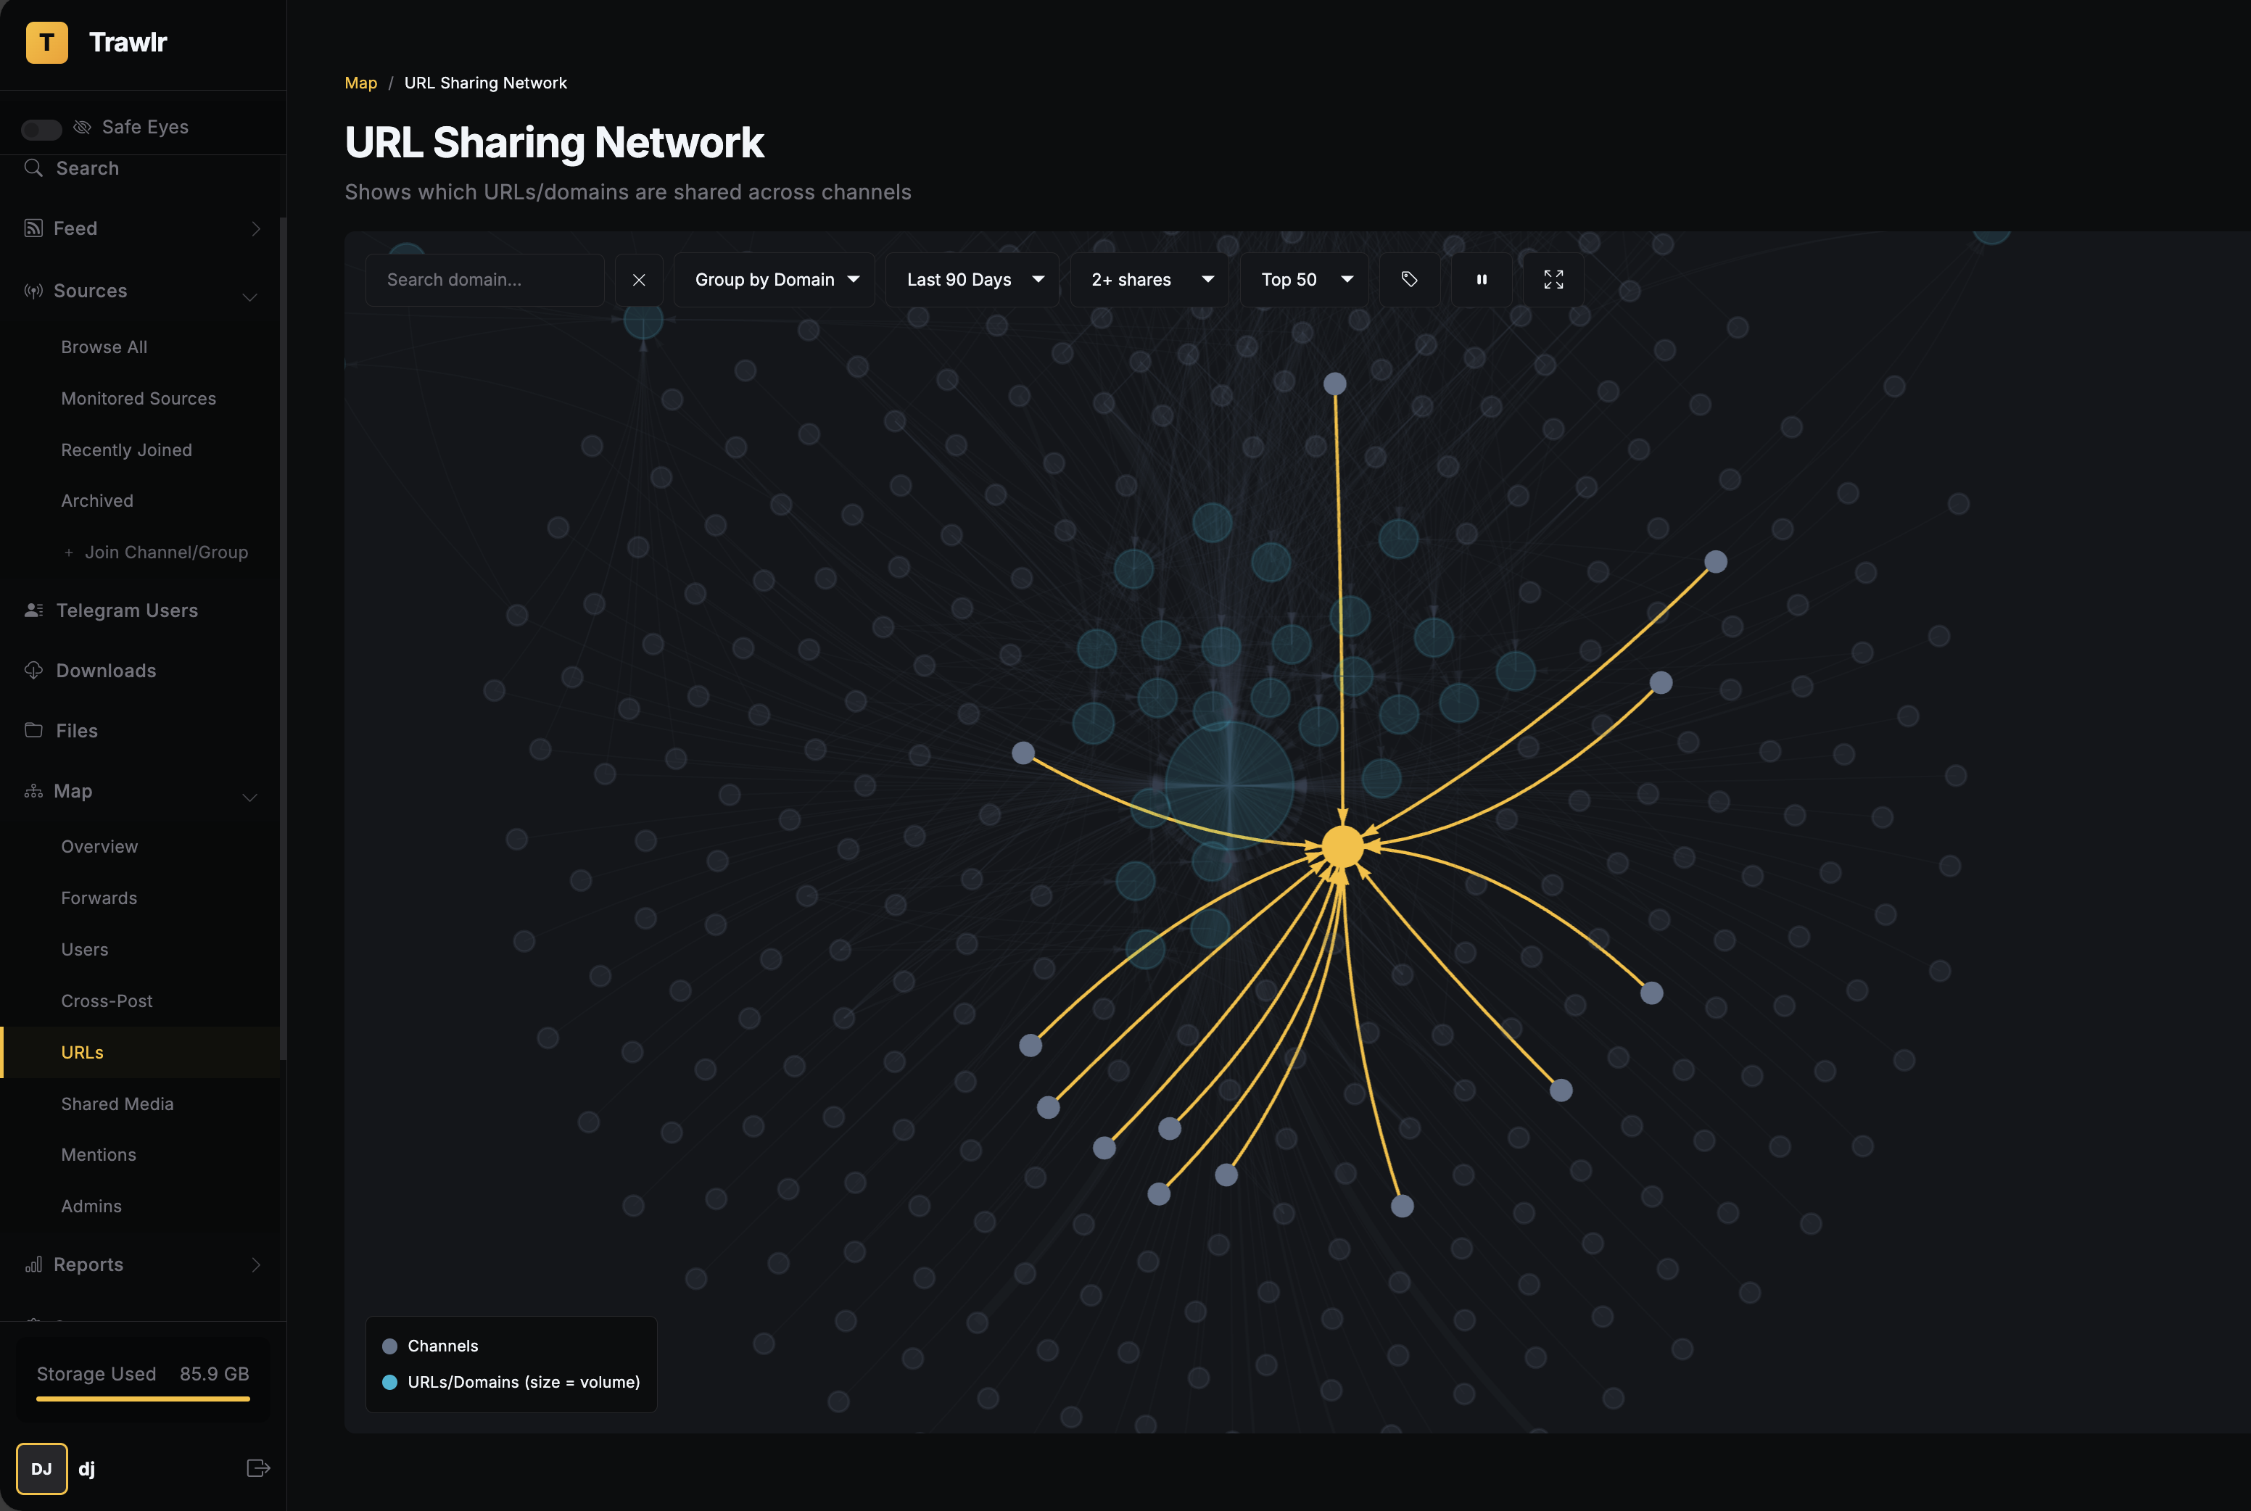Open the Downloads section
This screenshot has height=1511, width=2251.
click(105, 670)
